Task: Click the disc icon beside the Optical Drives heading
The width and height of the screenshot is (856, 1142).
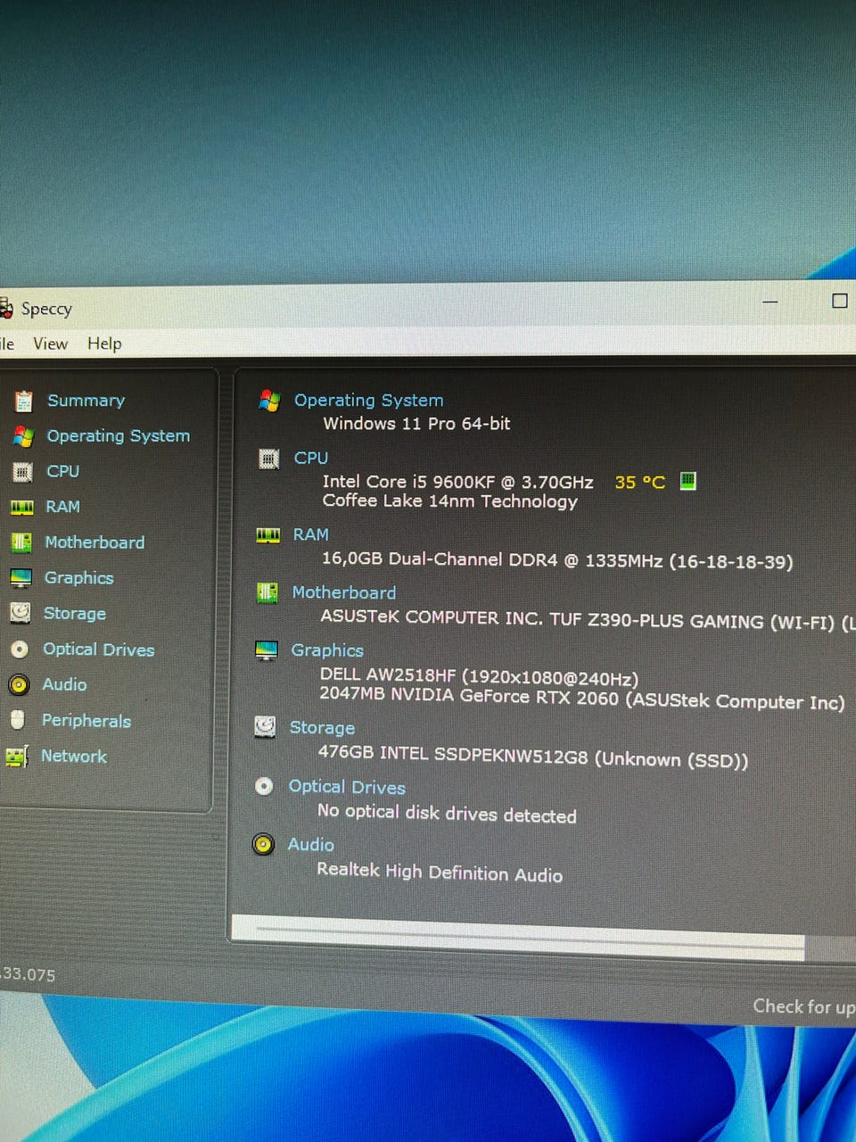Action: click(264, 786)
